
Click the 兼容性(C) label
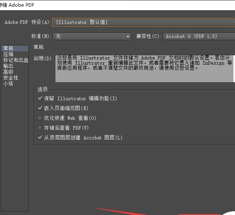[149, 36]
